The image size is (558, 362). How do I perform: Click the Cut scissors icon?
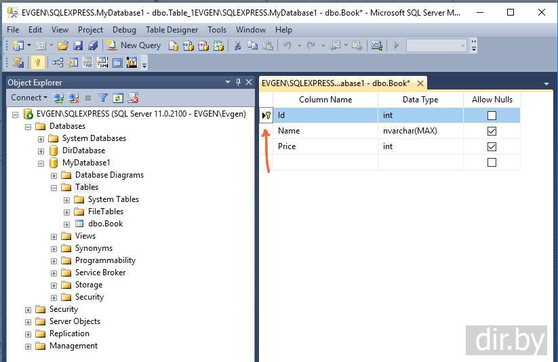[x=237, y=45]
